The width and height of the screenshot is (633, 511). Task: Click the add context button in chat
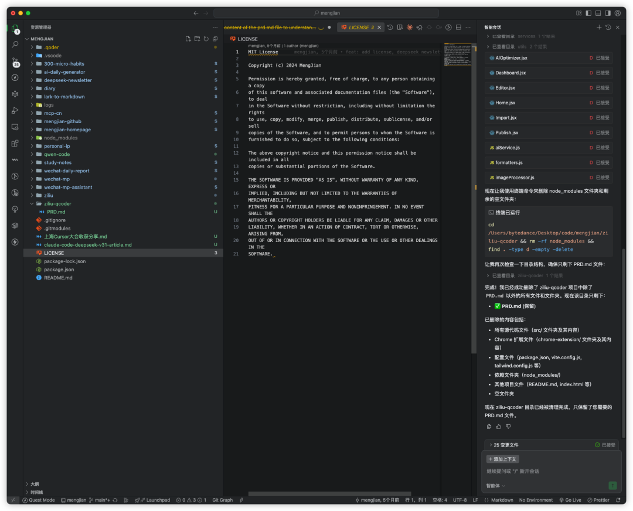point(503,459)
